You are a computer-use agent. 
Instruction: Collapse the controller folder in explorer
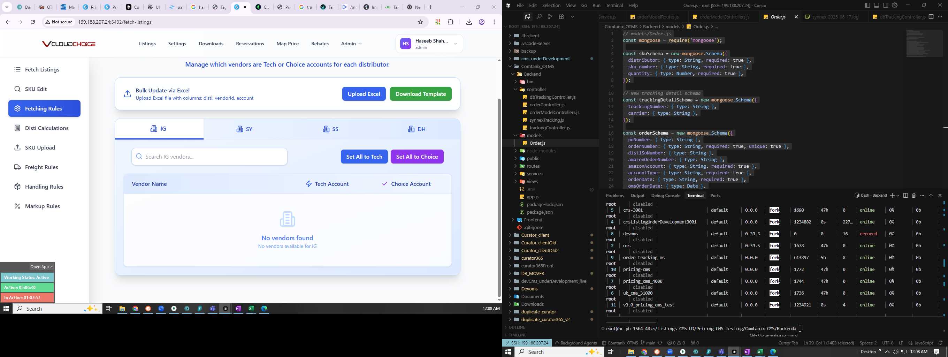[550, 90]
